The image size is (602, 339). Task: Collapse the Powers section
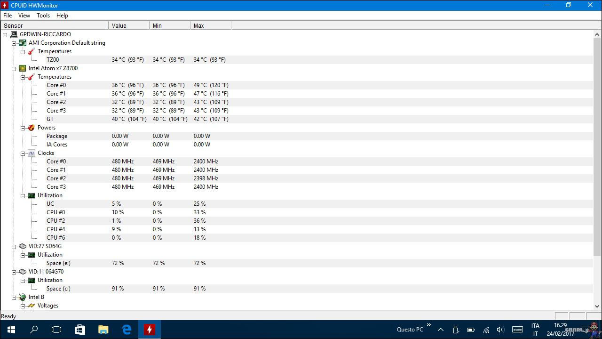tap(23, 128)
